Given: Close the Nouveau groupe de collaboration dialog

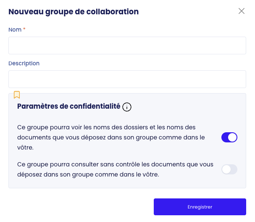Looking at the screenshot, I should (x=242, y=11).
